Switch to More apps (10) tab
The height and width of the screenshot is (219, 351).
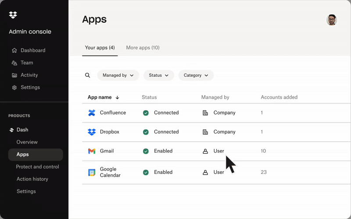pyautogui.click(x=143, y=47)
